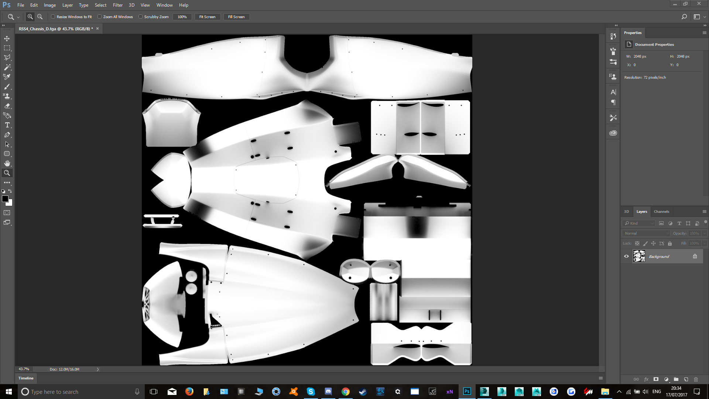Toggle lock all
Screen dimensions: 709x399
tap(670, 243)
